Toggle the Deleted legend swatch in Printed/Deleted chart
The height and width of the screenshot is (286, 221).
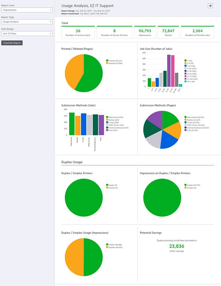(107, 64)
